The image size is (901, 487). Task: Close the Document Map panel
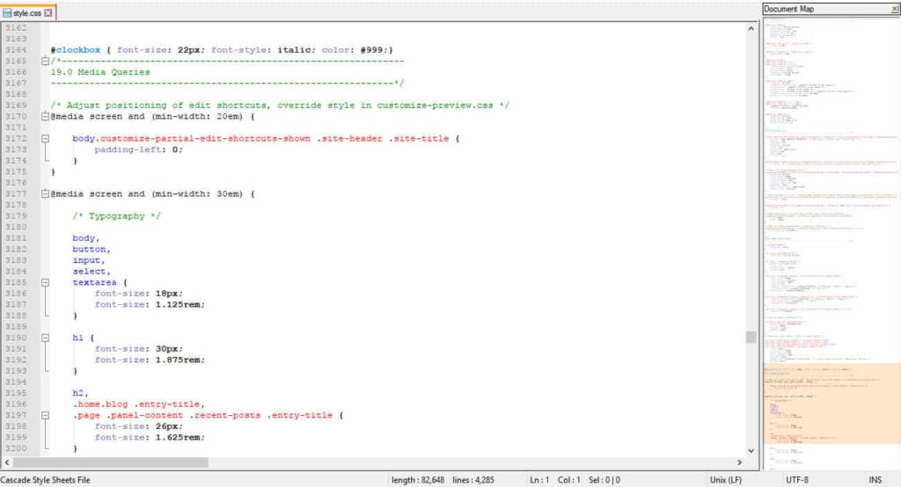pos(895,9)
